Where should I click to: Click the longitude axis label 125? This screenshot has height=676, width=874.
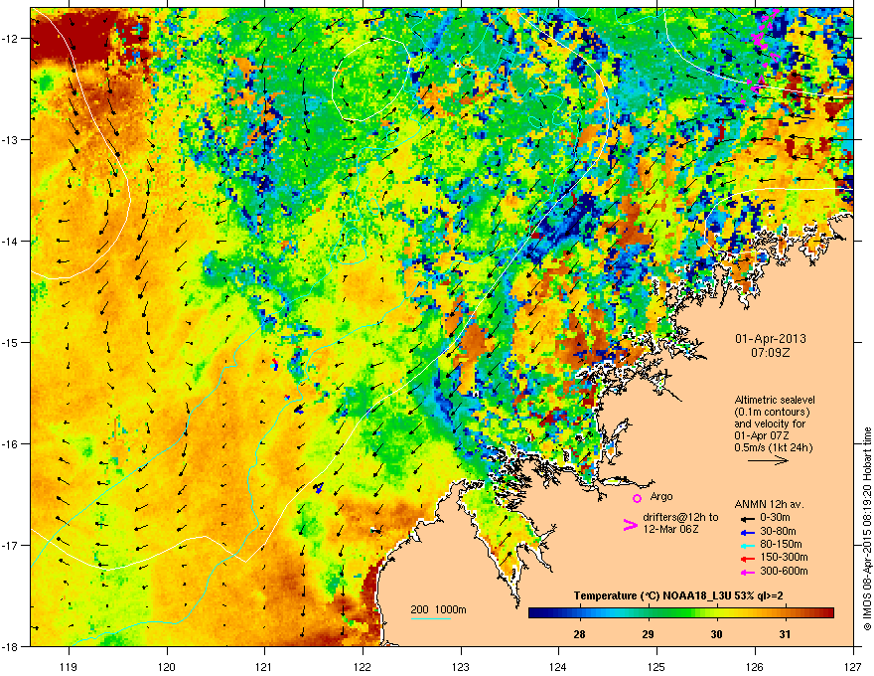click(656, 666)
